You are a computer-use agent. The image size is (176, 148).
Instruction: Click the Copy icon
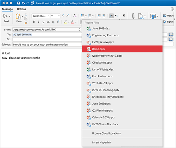click(x=26, y=19)
